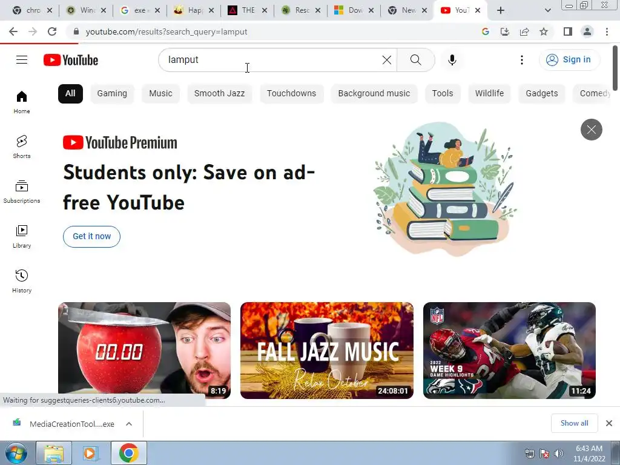620x465 pixels.
Task: Bookmark this page with the star icon
Action: [x=544, y=31]
